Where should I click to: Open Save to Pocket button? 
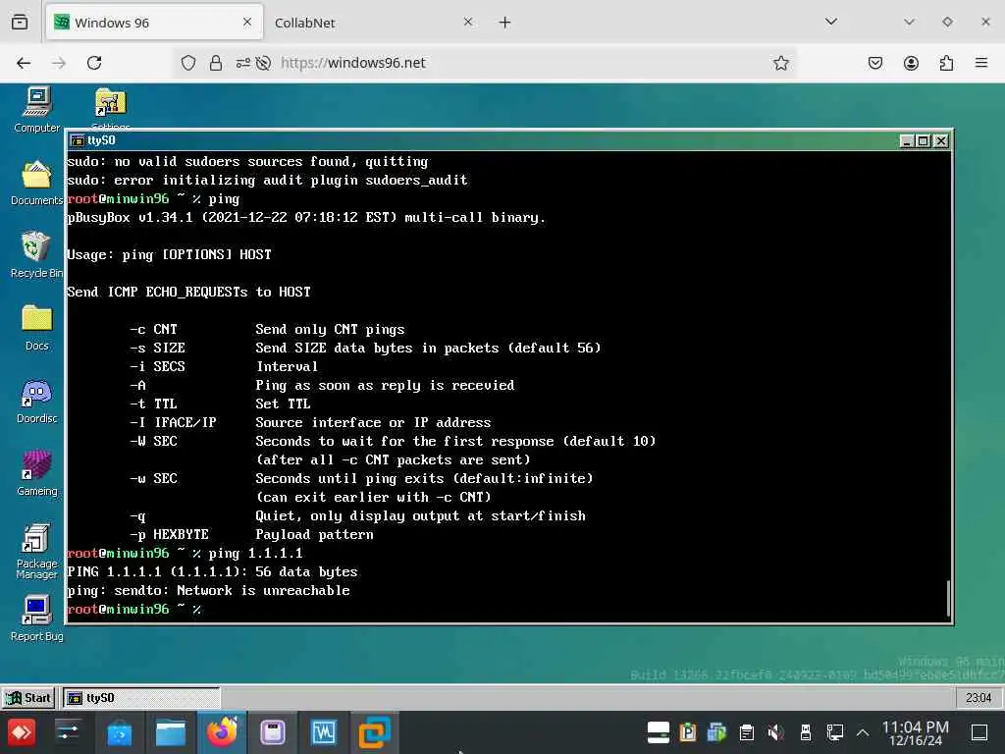(x=875, y=63)
